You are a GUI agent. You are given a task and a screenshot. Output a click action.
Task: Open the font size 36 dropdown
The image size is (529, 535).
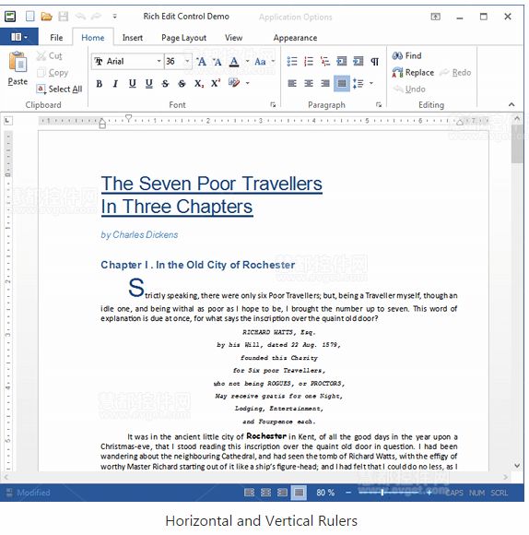point(187,62)
